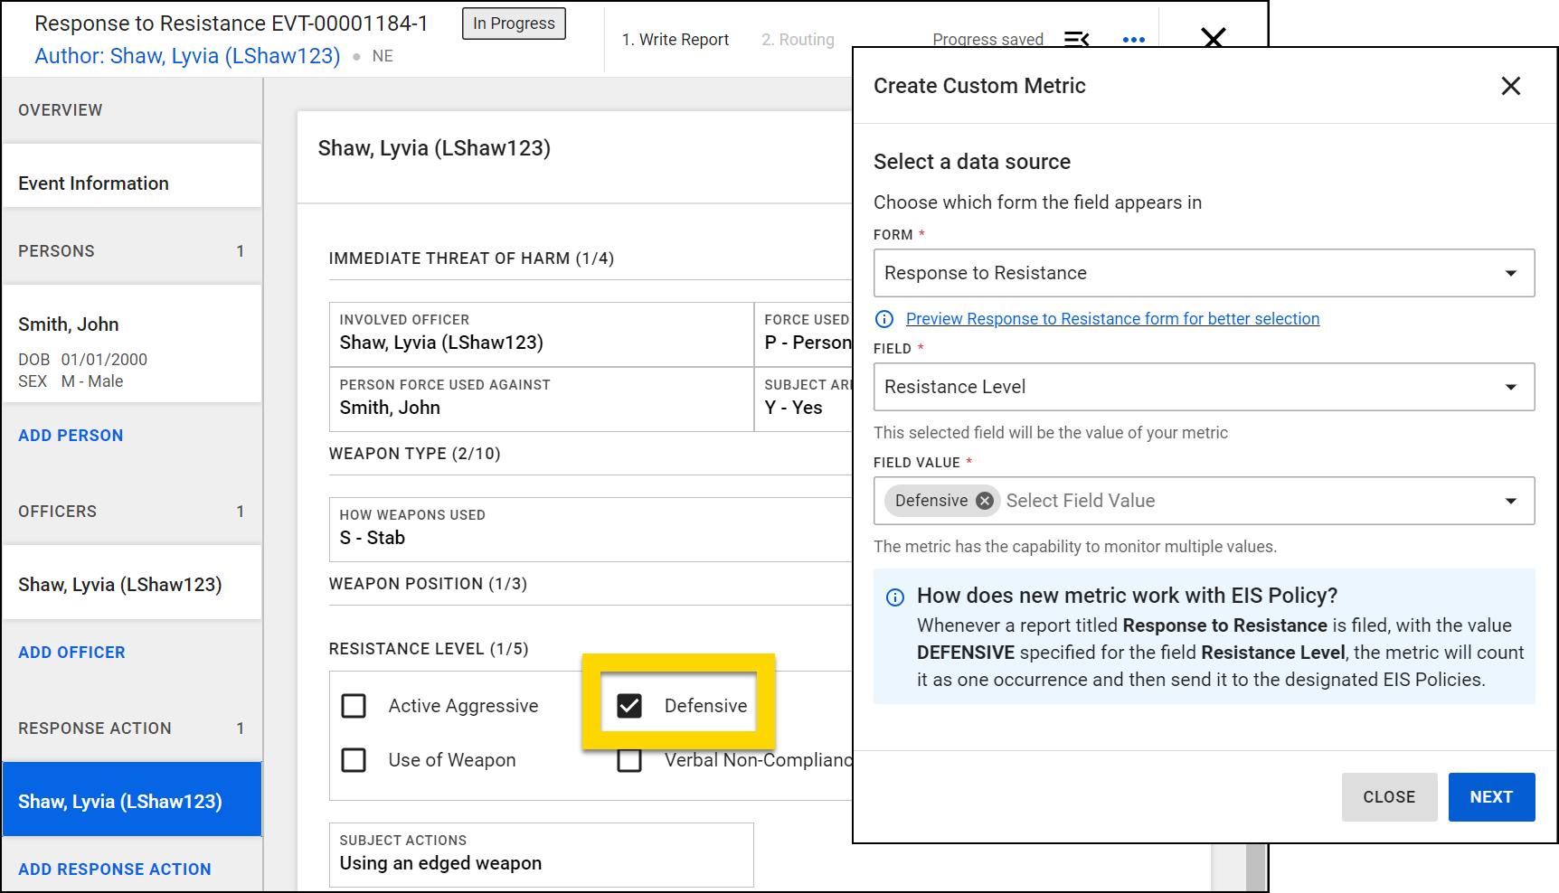Click the collapse sidebar list icon
This screenshot has height=893, width=1559.
1076,39
